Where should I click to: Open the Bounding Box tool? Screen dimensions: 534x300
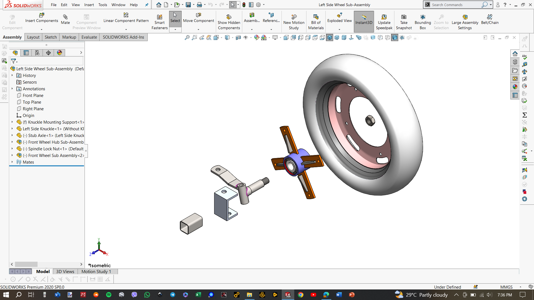(x=423, y=22)
